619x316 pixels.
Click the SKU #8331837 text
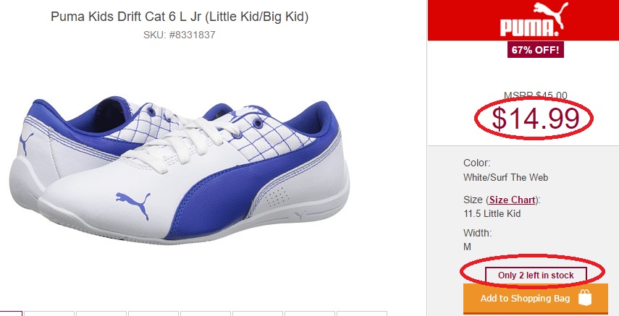pyautogui.click(x=180, y=35)
